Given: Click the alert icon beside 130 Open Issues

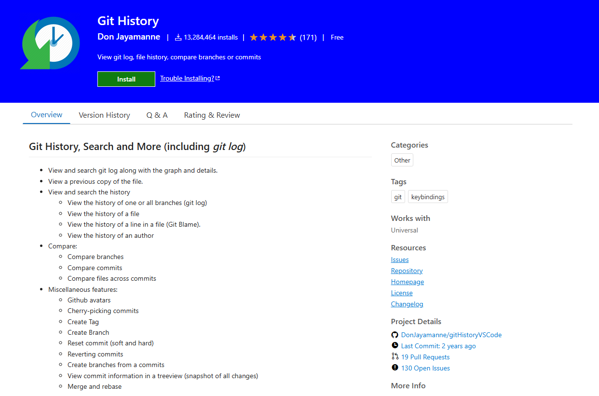Looking at the screenshot, I should 395,368.
